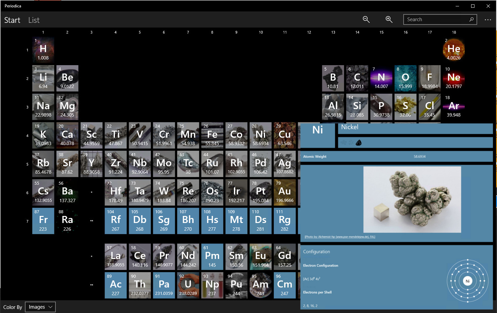Click the search magnifier inside Search box
This screenshot has height=313, width=497.
(471, 19)
